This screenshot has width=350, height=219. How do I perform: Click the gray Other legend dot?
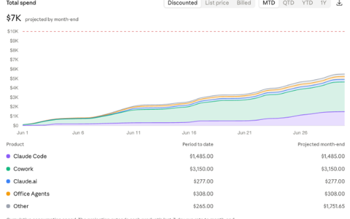(x=8, y=206)
